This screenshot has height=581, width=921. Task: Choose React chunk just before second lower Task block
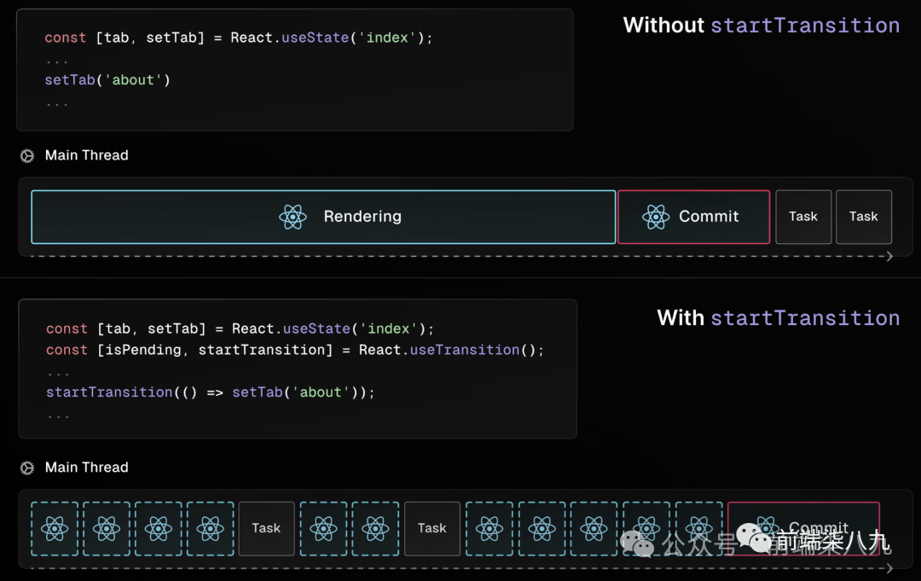point(375,529)
